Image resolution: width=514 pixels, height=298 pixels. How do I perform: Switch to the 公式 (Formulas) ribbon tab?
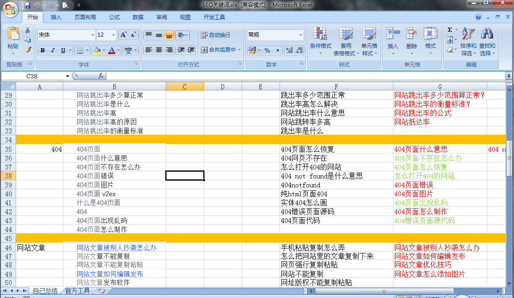click(x=114, y=17)
